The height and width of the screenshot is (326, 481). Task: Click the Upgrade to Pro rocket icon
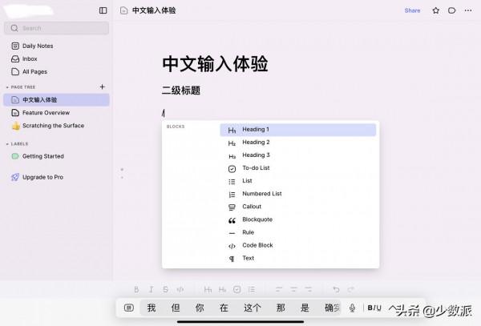click(15, 177)
